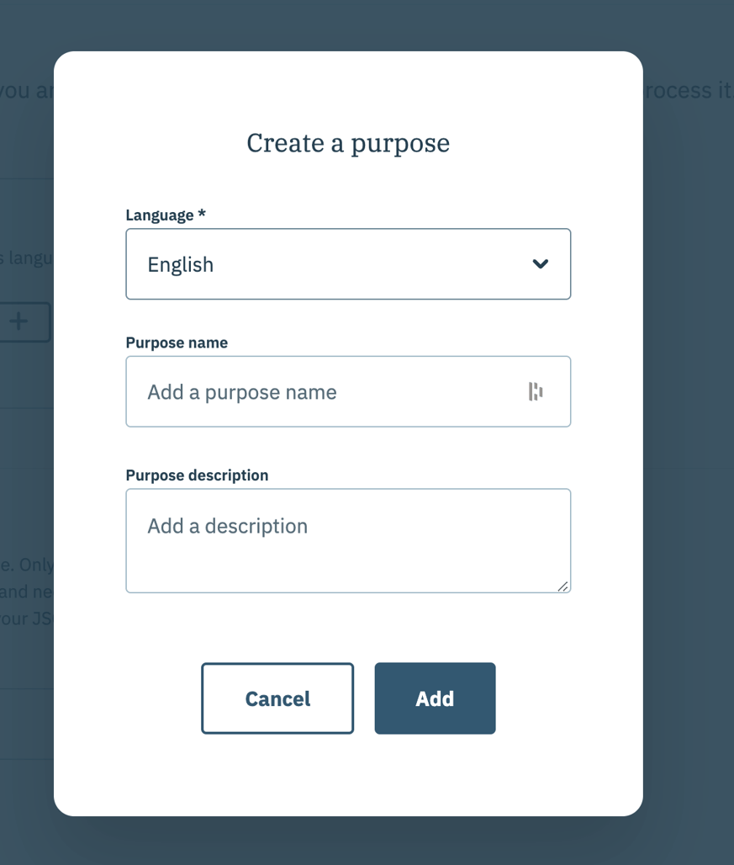Click the Purpose description label
Screen dimensions: 734x865
[196, 475]
